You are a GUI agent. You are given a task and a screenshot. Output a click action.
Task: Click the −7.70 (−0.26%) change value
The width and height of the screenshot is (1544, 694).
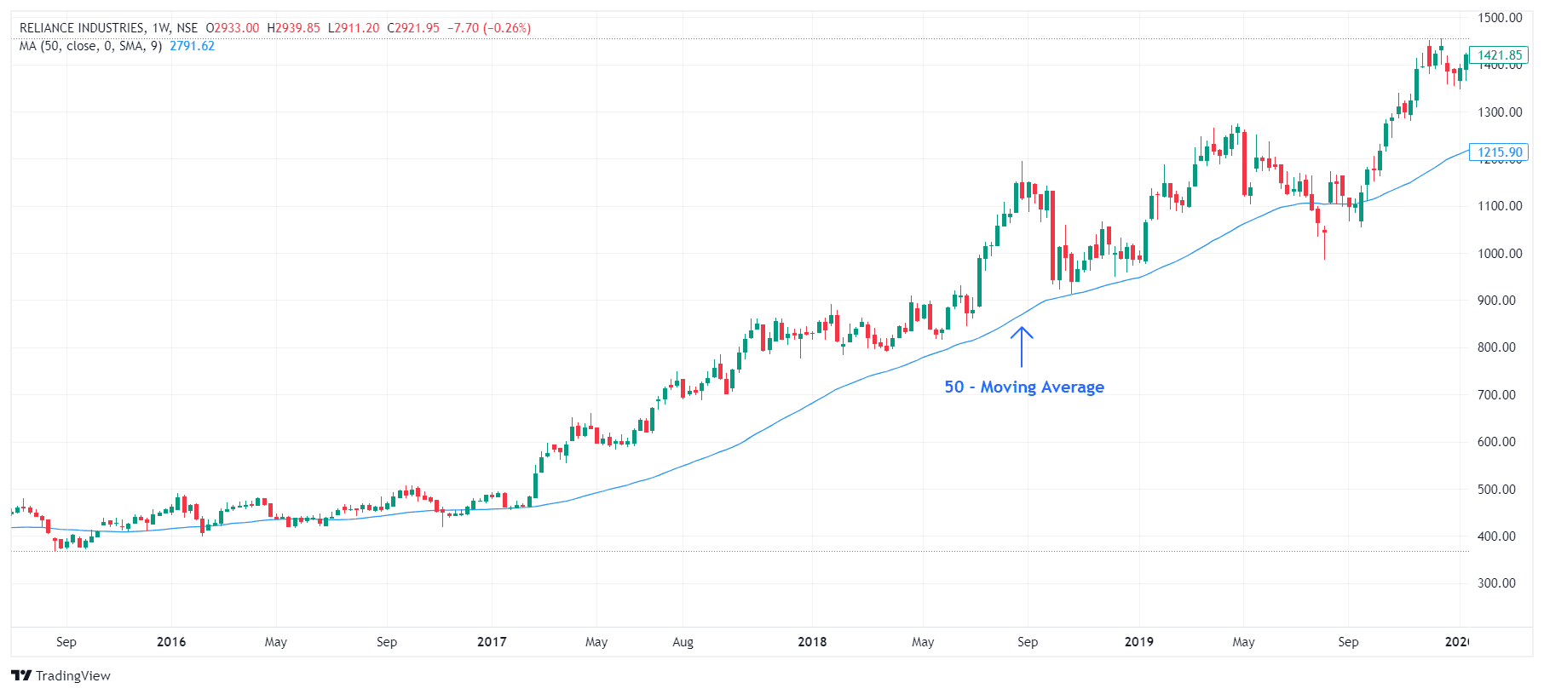pos(489,28)
